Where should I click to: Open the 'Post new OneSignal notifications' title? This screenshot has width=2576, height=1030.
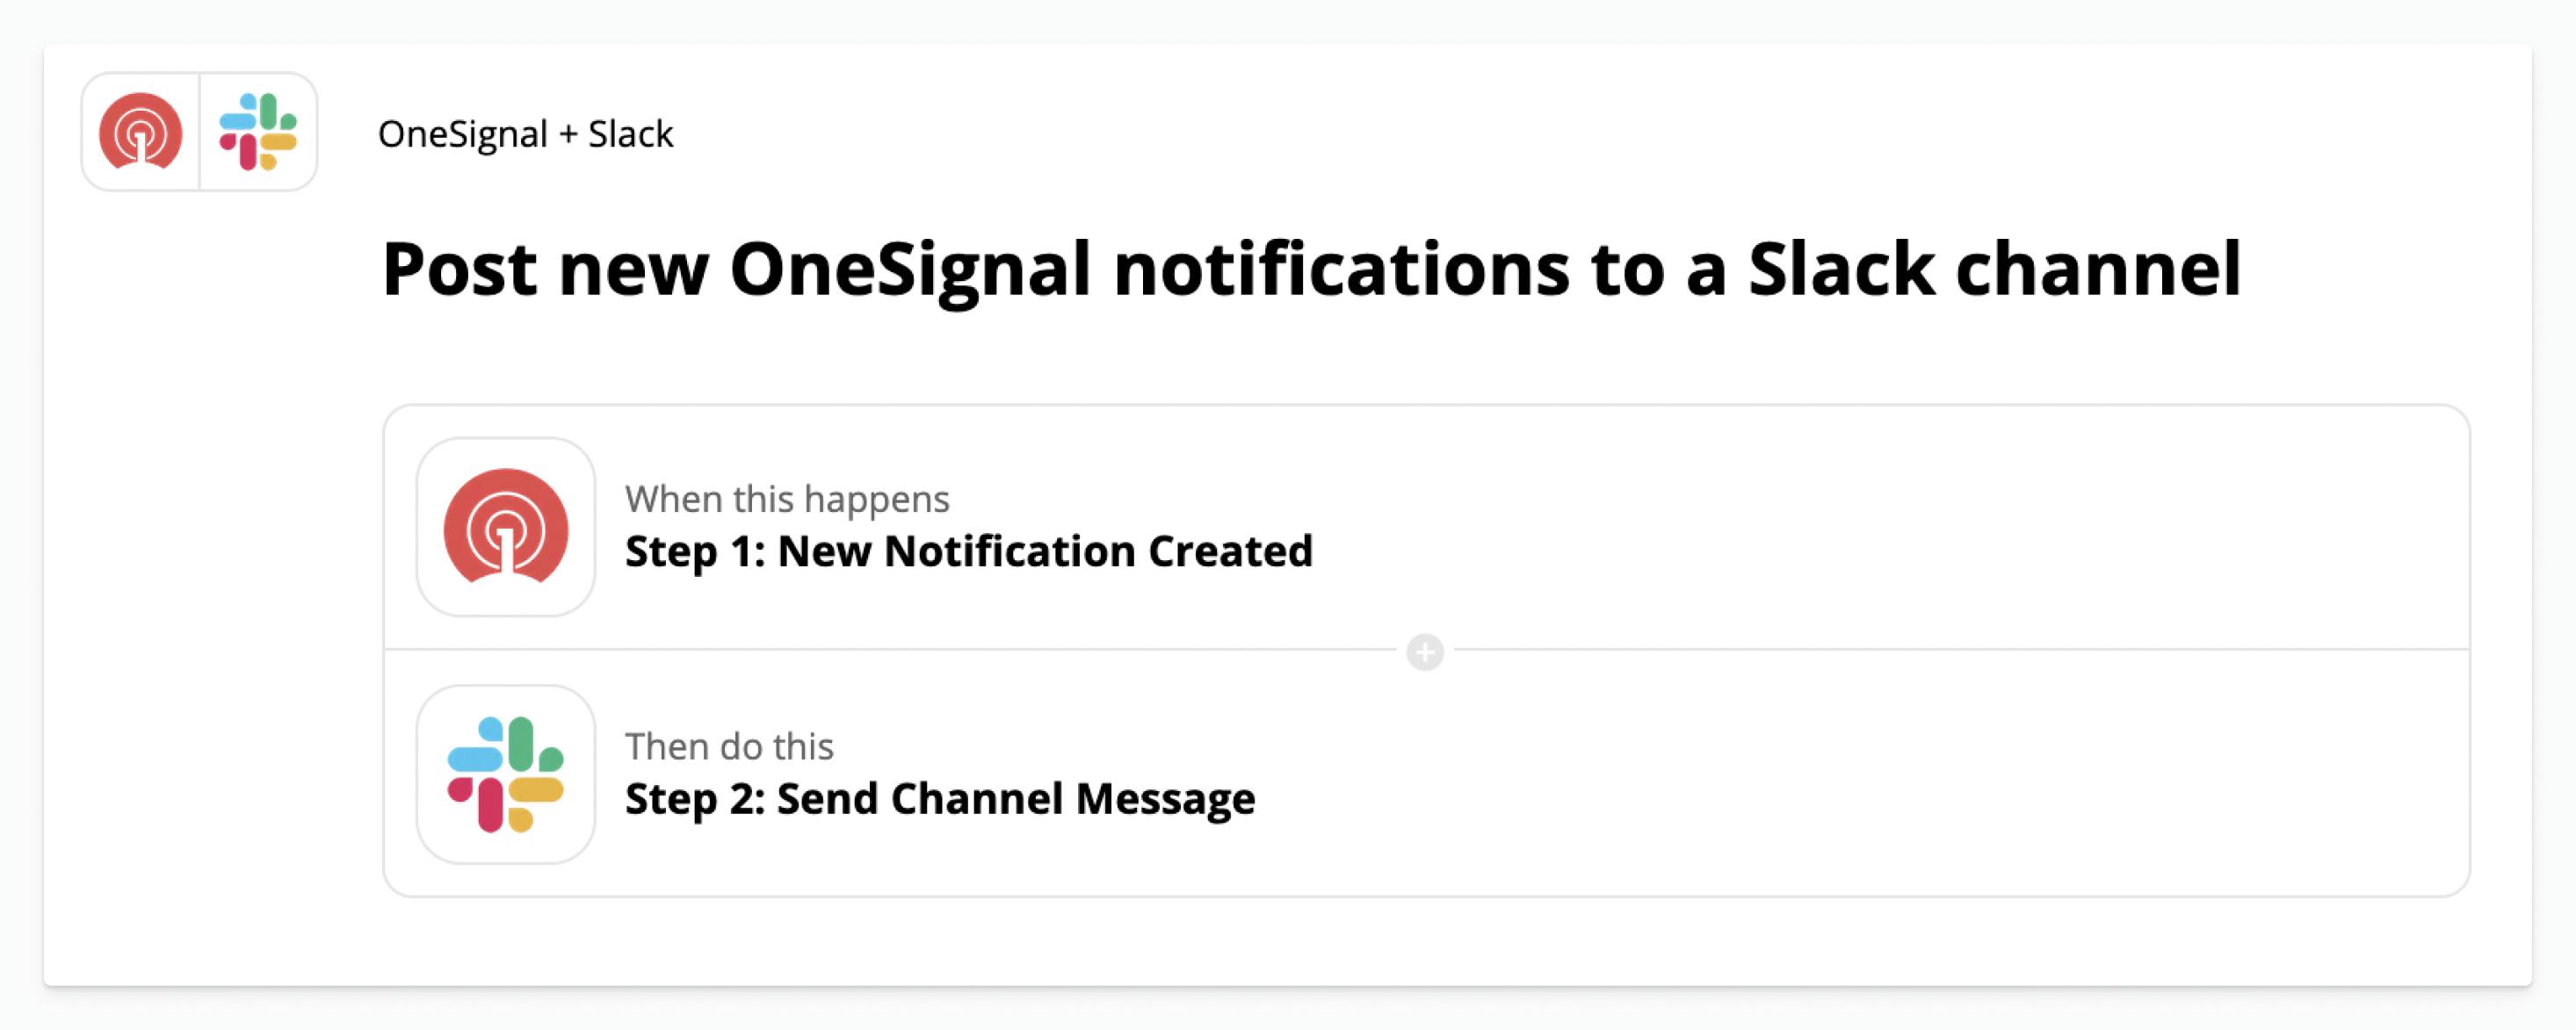click(x=1311, y=270)
